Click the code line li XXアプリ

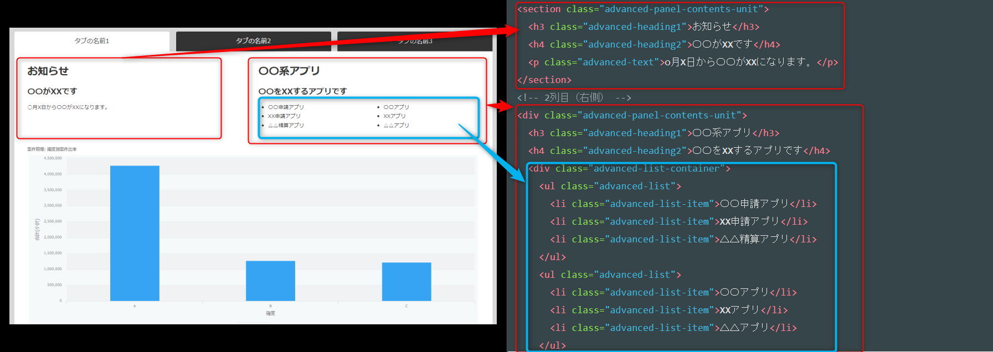pyautogui.click(x=669, y=310)
